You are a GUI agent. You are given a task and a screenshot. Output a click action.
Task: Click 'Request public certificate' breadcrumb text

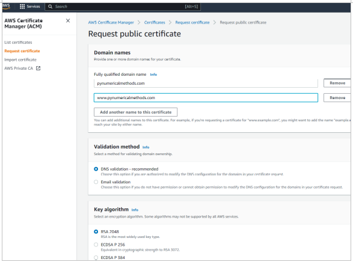(x=243, y=22)
